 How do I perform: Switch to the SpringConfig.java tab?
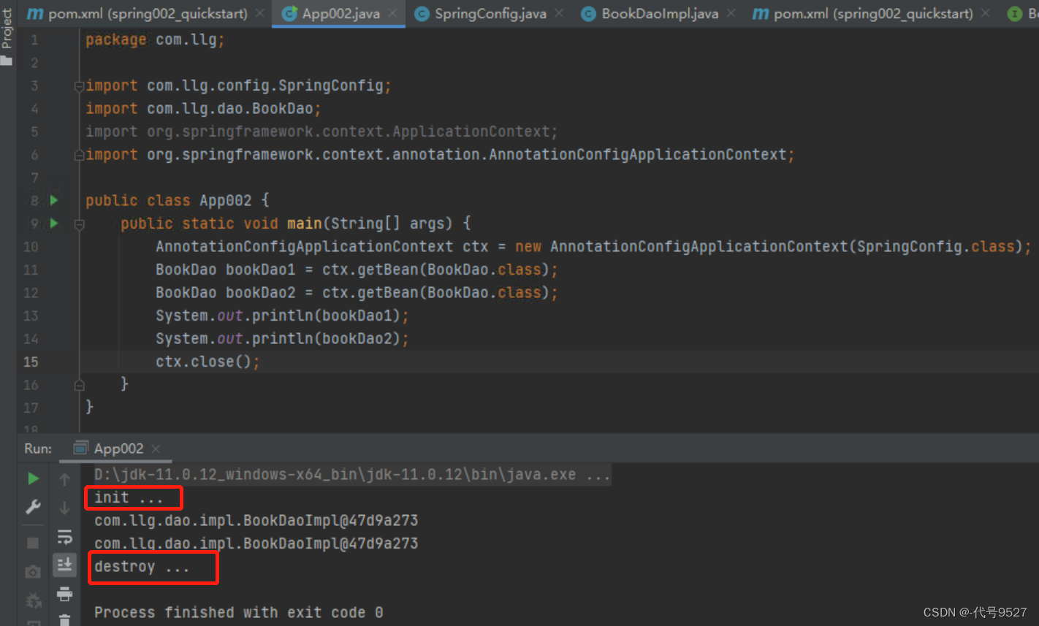490,13
